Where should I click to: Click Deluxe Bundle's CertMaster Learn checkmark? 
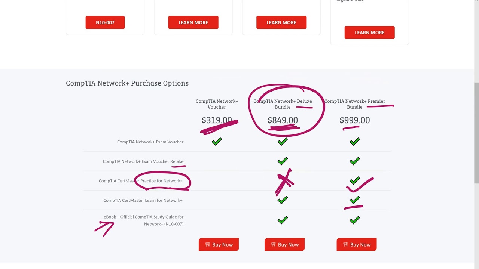283,200
